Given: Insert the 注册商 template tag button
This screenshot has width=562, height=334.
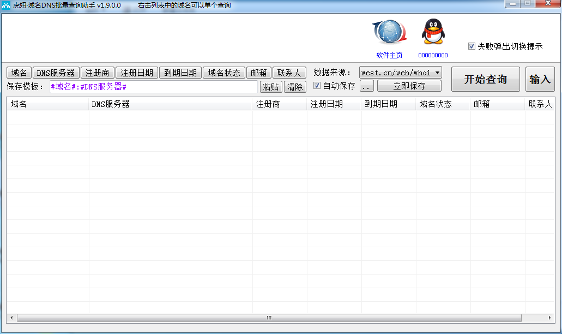Looking at the screenshot, I should pos(98,73).
